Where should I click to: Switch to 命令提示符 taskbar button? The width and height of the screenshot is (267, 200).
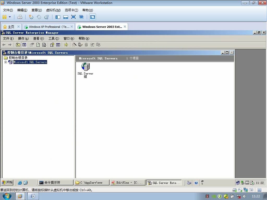click(56, 183)
